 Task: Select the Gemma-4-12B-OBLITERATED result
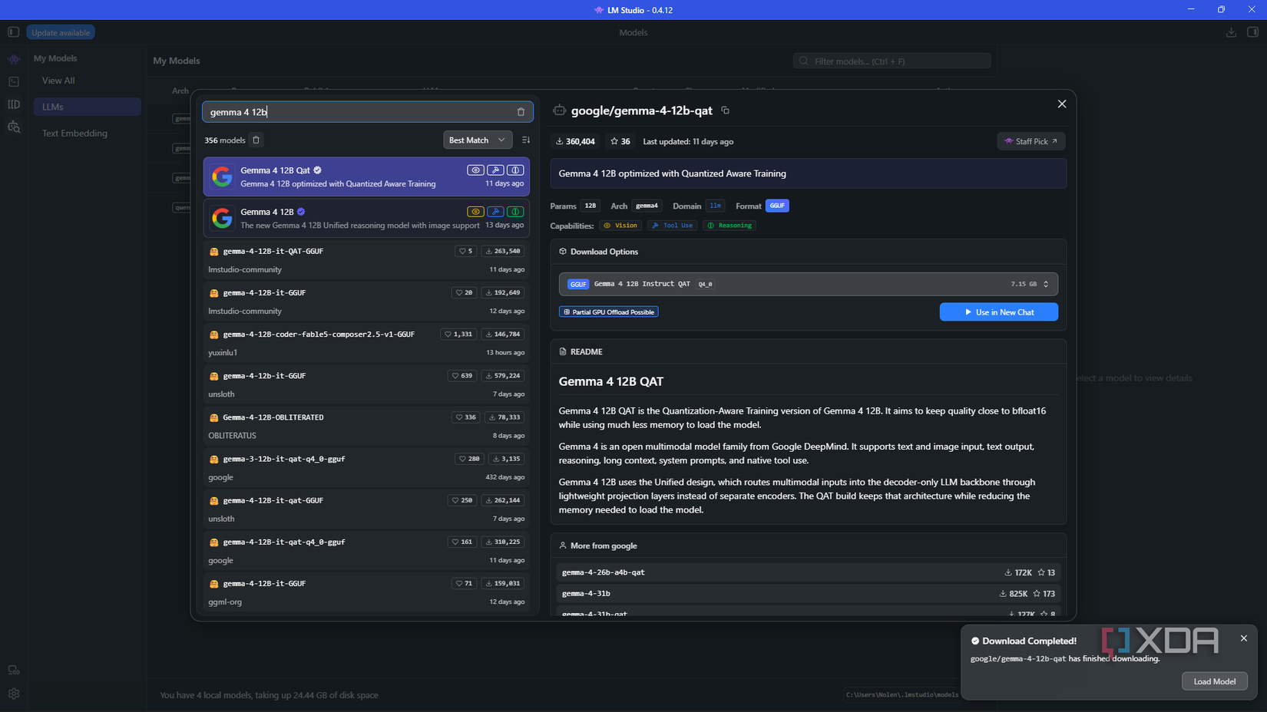tap(366, 426)
